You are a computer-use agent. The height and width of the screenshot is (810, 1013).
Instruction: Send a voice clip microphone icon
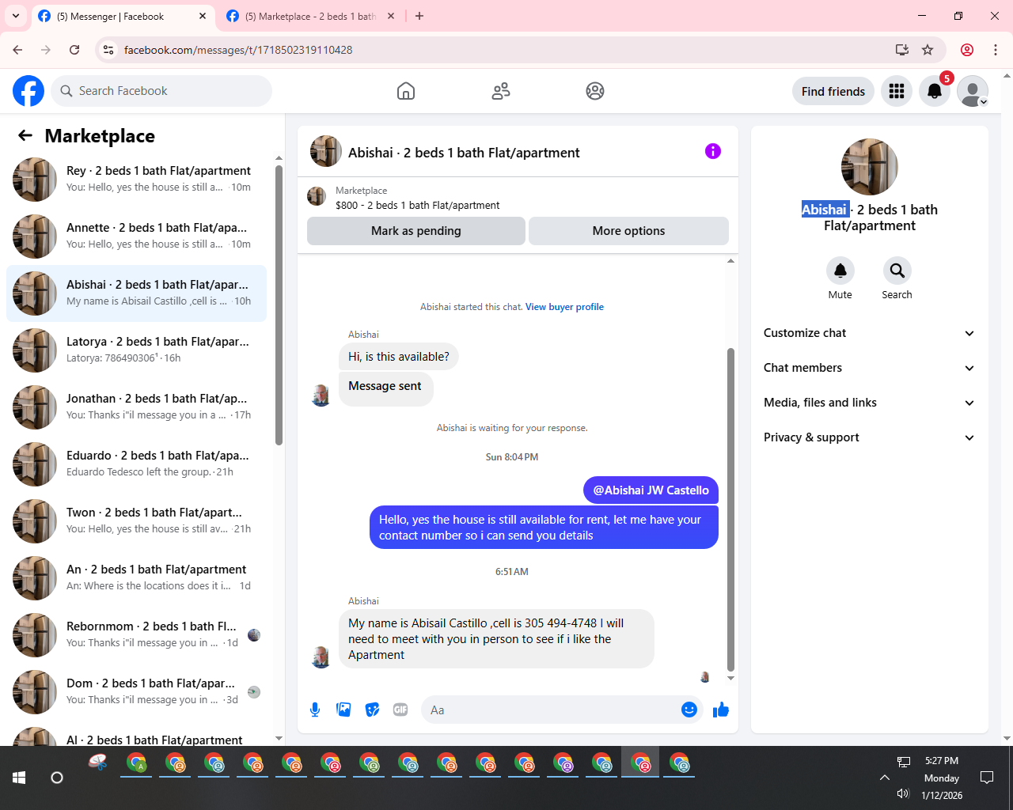coord(315,710)
